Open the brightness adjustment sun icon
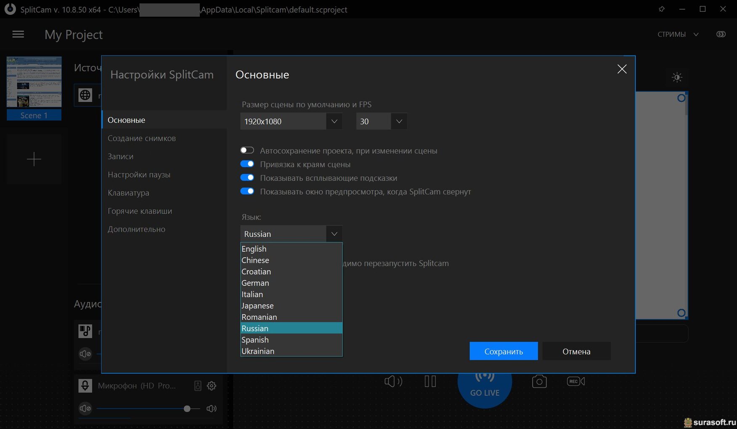Image resolution: width=737 pixels, height=429 pixels. pyautogui.click(x=677, y=77)
